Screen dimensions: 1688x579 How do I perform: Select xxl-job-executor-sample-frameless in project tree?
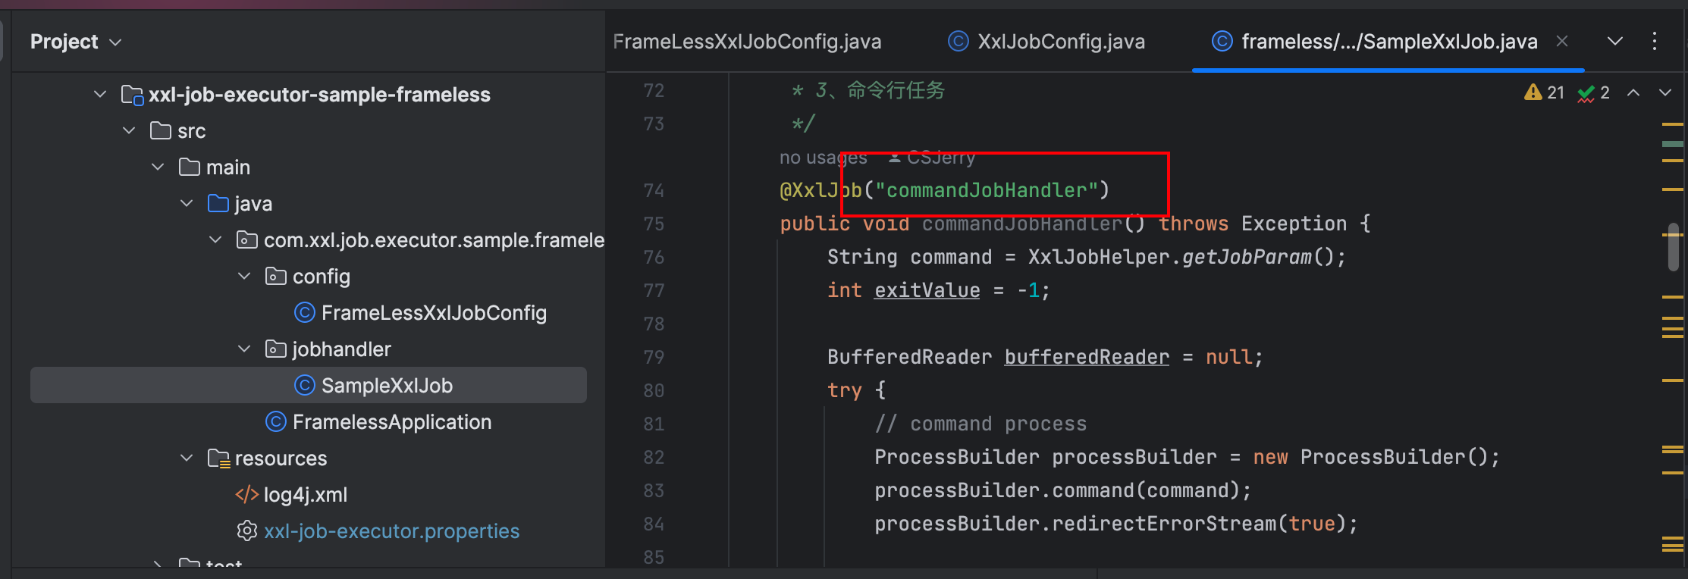click(x=319, y=94)
